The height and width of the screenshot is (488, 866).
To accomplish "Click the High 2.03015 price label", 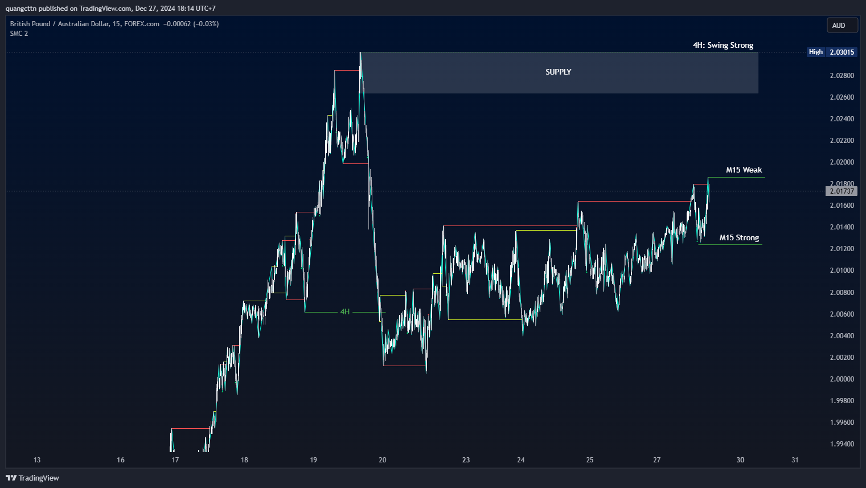I will point(832,52).
